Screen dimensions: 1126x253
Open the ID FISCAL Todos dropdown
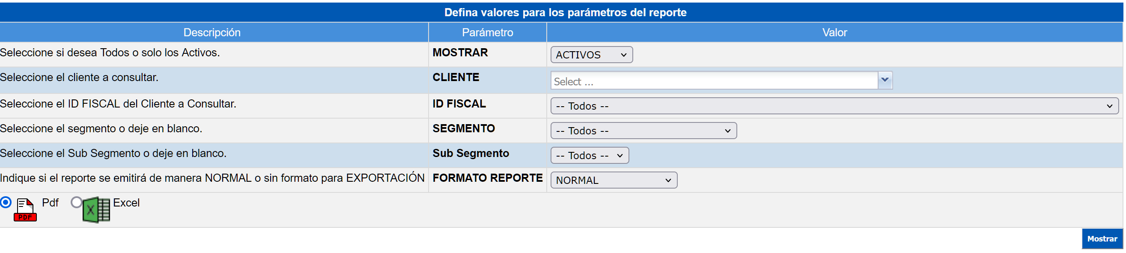[x=834, y=106]
